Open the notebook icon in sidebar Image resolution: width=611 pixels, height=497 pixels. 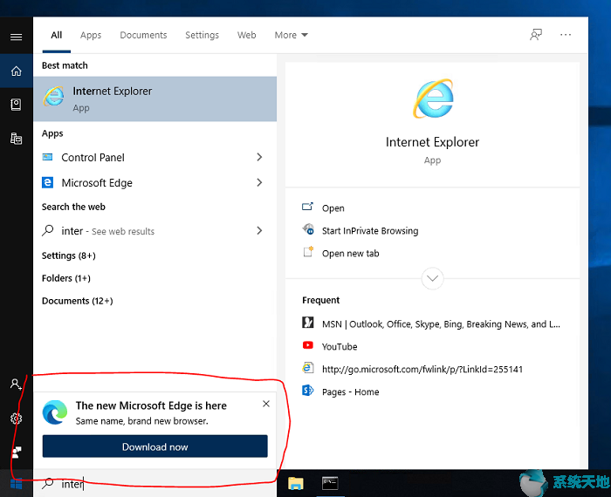click(16, 105)
